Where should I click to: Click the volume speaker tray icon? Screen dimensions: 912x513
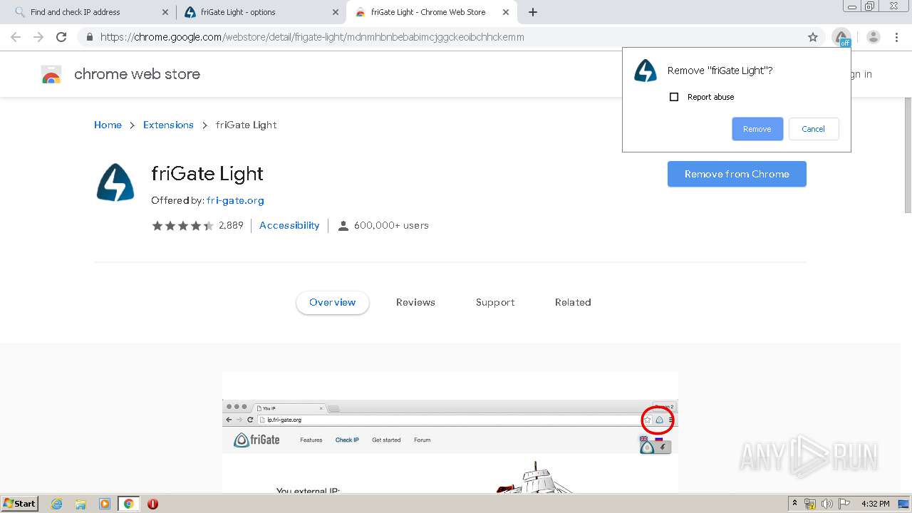coord(826,504)
